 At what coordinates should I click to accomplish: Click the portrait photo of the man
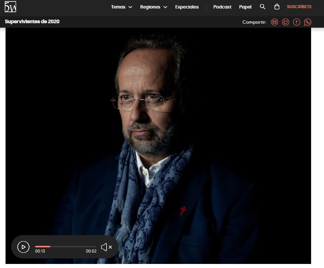click(158, 129)
